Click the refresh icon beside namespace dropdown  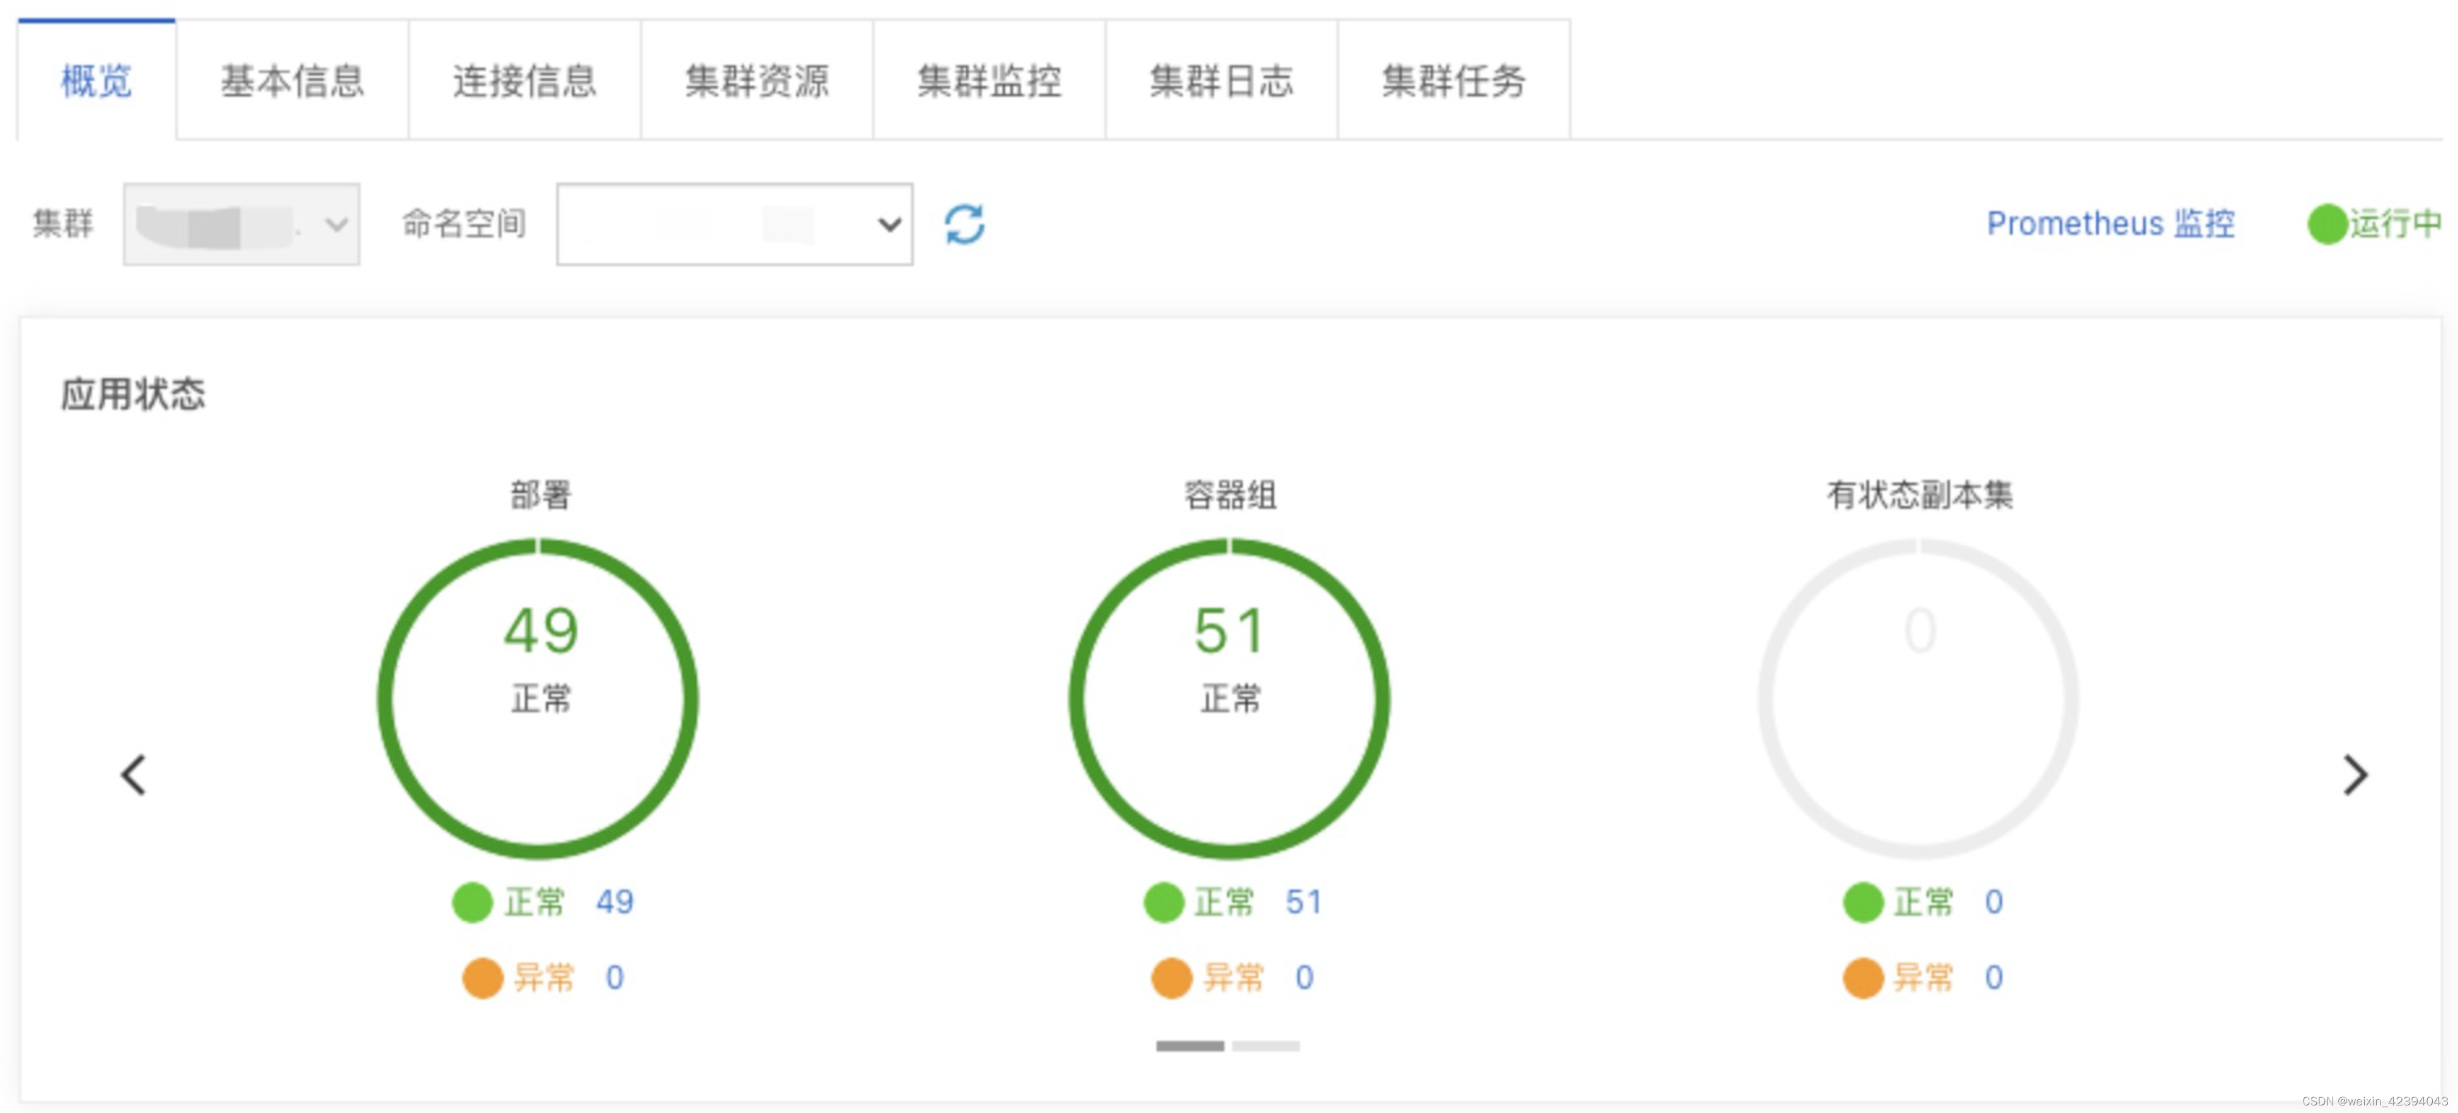(x=964, y=224)
